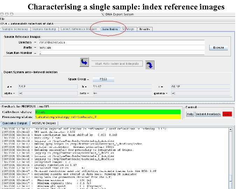Click the yellow Processing status bar
The image size is (252, 189).
coord(108,117)
